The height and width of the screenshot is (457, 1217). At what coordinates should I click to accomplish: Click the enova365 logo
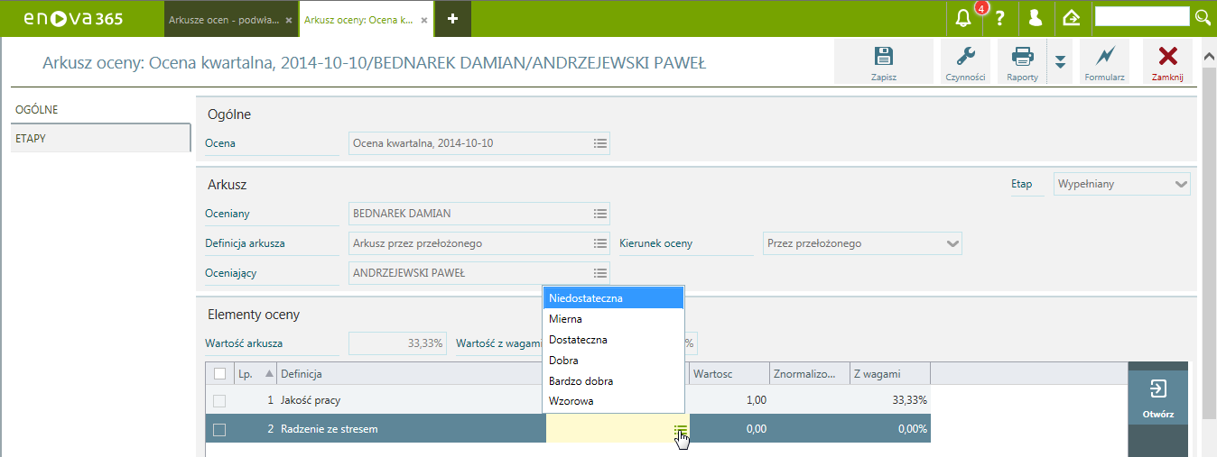(x=73, y=18)
